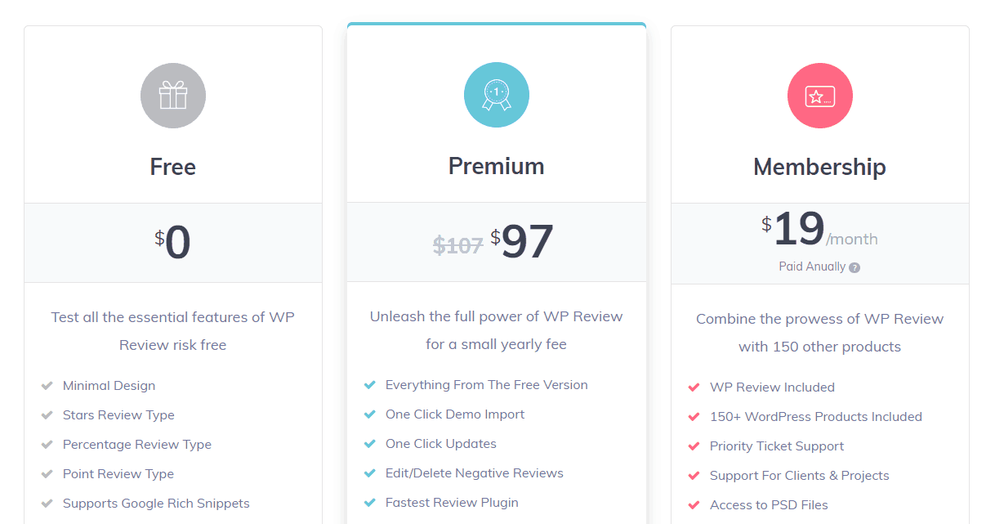
Task: Click the checkmark next to Stars Review Type
Action: point(47,415)
